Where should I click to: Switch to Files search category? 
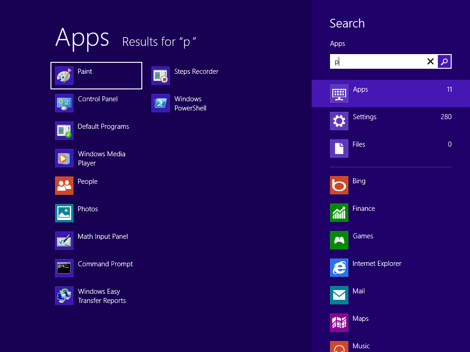coord(391,148)
